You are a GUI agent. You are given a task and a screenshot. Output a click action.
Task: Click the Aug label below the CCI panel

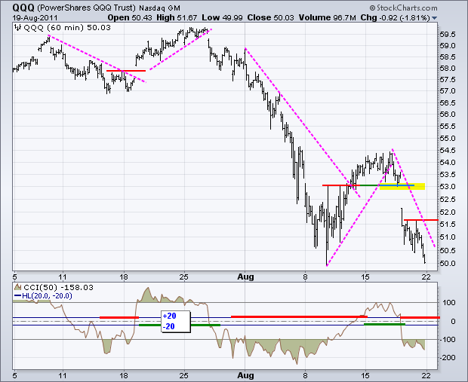click(245, 375)
